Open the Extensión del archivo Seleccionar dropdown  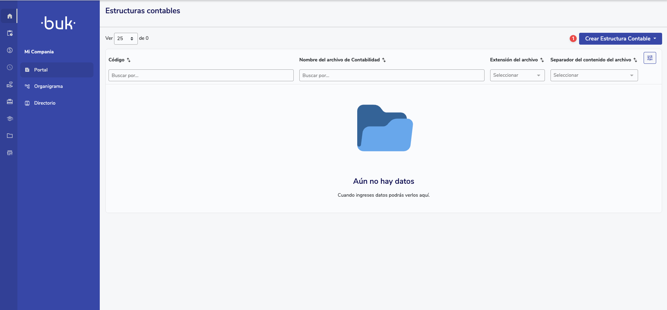(517, 75)
